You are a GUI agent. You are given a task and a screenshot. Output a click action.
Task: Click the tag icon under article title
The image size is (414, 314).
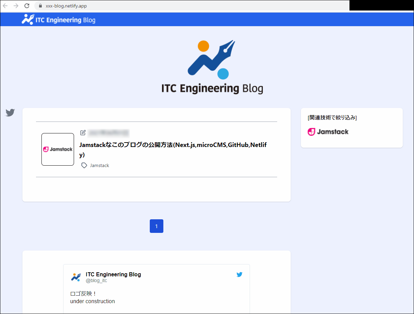click(x=84, y=165)
